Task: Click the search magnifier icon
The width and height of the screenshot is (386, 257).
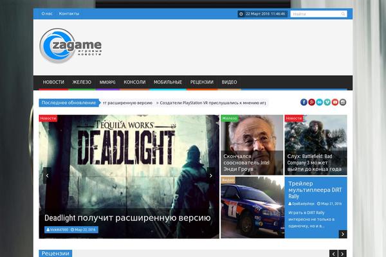Action: [343, 14]
